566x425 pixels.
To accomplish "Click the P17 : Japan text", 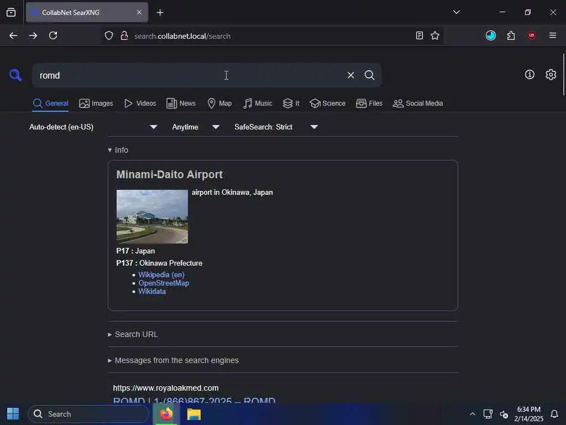I will pos(135,251).
